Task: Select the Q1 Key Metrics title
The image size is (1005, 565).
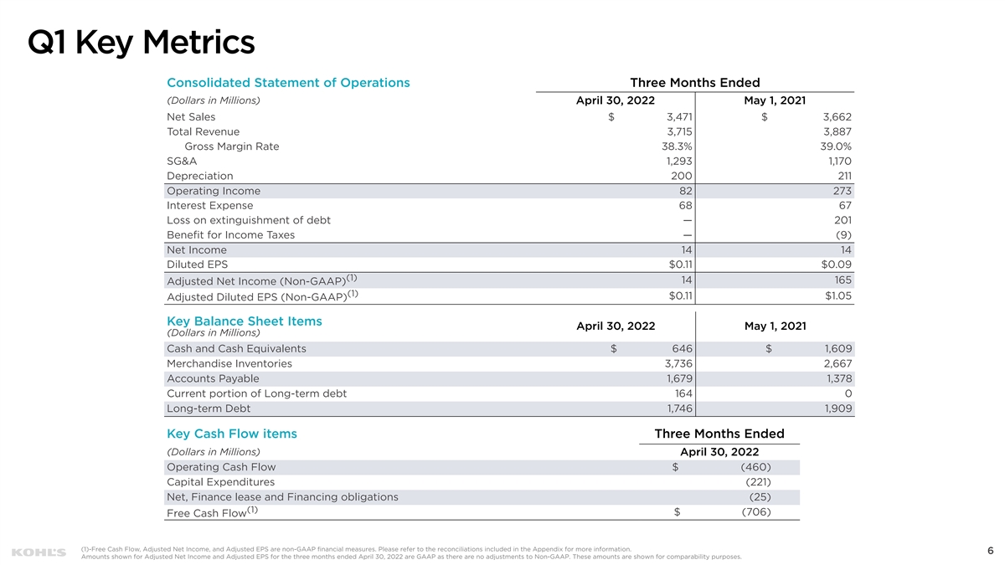Action: [141, 41]
